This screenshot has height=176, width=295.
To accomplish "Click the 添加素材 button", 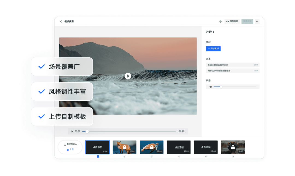I will (213, 49).
